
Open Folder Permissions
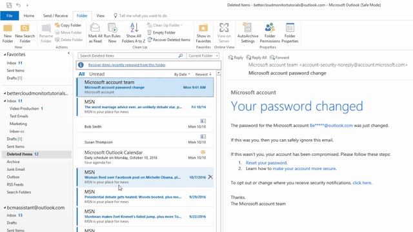(270, 34)
